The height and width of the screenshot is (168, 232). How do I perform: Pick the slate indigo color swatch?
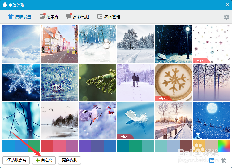coord(97,146)
